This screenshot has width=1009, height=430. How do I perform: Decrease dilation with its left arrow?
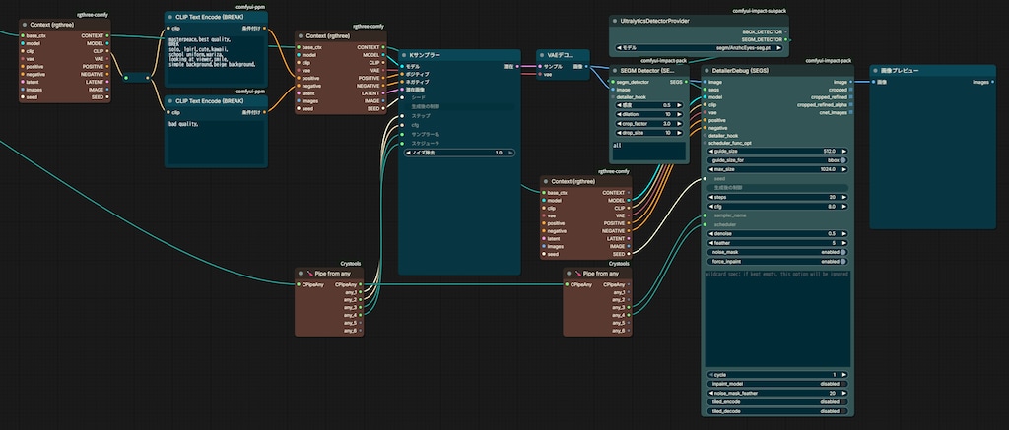point(619,114)
